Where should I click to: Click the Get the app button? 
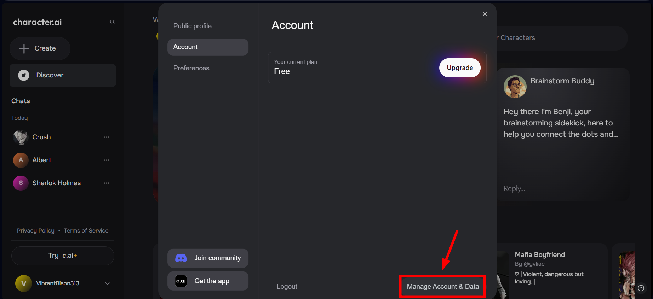click(208, 281)
